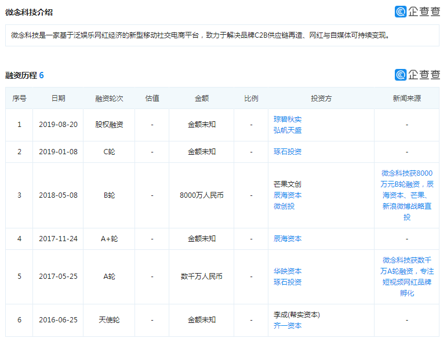Click the 企查查 logo beside 微念科技介绍
The image size is (447, 338).
(417, 12)
